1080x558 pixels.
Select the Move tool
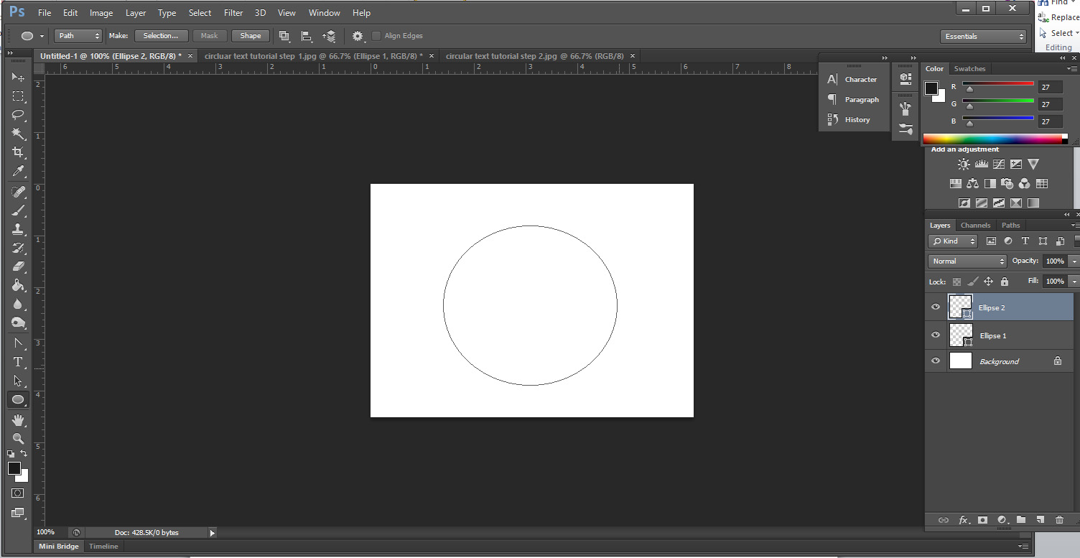(18, 77)
